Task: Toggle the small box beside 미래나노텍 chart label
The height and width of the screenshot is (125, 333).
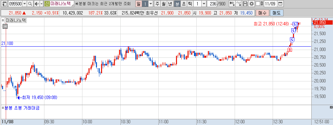Action: pos(3,21)
